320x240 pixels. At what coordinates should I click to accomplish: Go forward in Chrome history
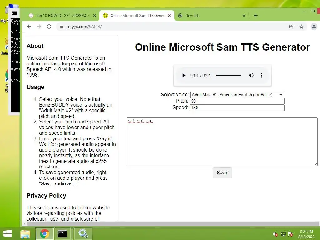coord(39,27)
